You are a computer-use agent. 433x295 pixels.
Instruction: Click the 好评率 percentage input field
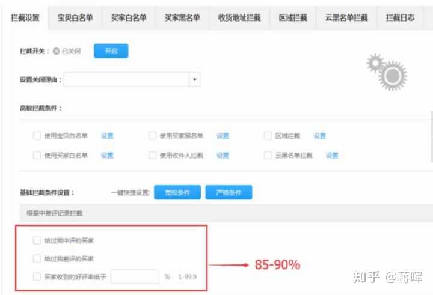coord(135,276)
